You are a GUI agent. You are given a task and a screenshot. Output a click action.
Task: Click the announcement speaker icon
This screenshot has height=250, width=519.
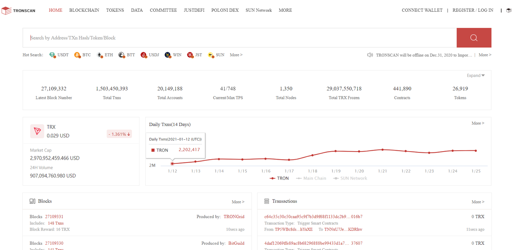point(370,55)
